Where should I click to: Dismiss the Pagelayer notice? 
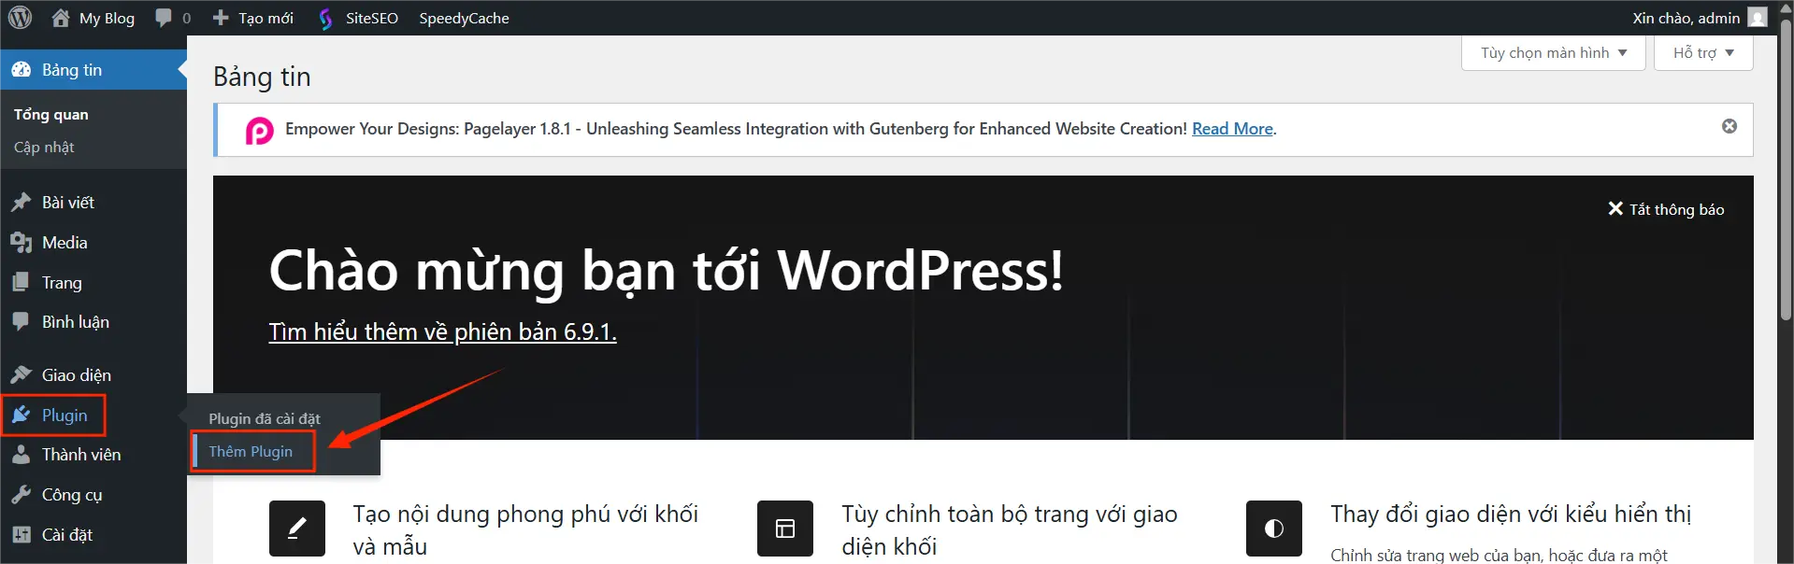1729,126
